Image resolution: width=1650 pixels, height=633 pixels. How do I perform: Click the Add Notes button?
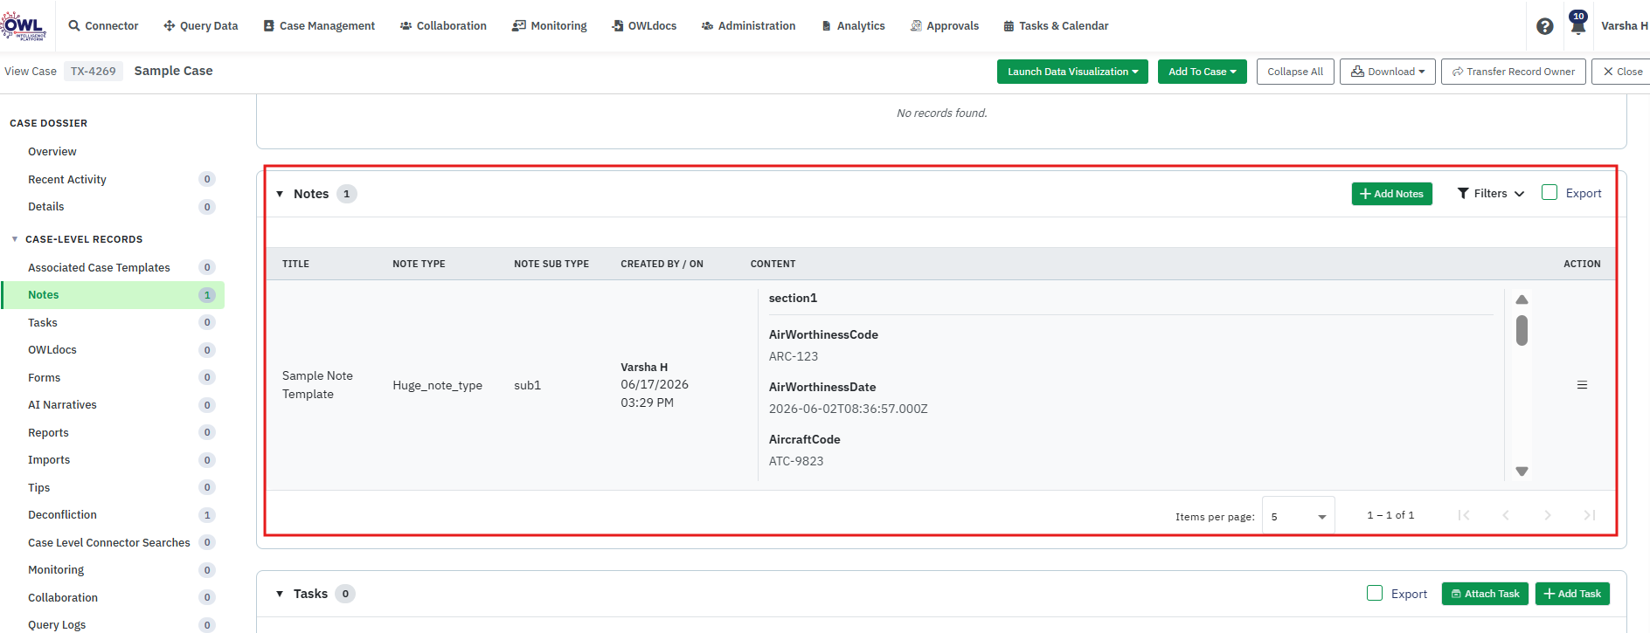[x=1391, y=194]
